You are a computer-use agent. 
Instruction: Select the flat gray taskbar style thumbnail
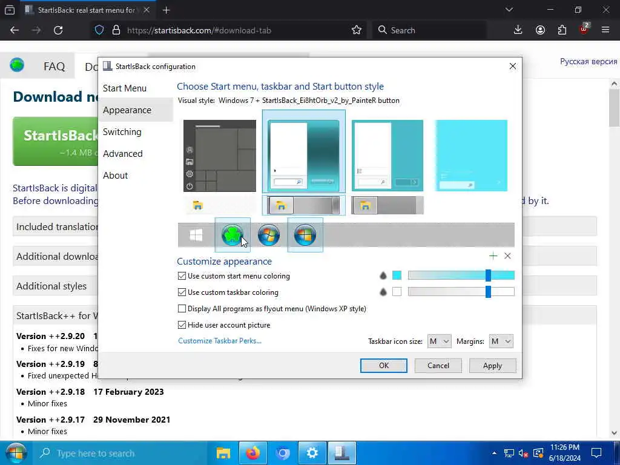(x=387, y=205)
